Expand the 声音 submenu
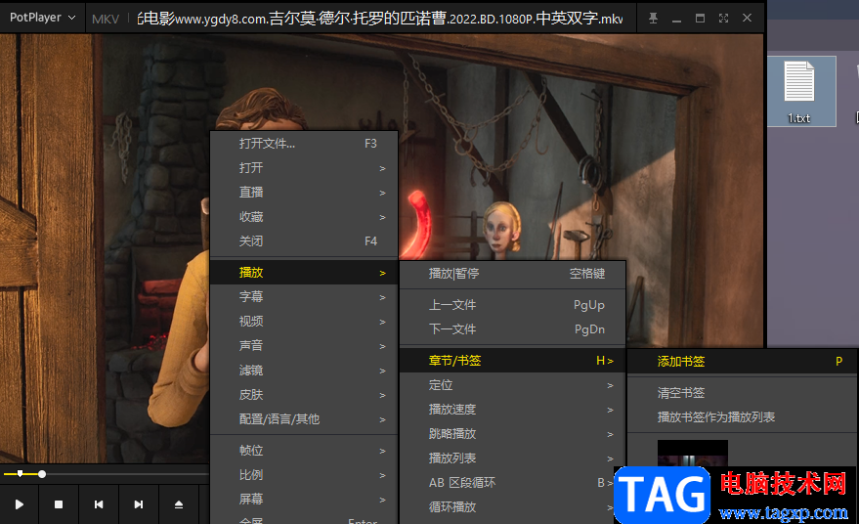The height and width of the screenshot is (524, 859). coord(304,346)
